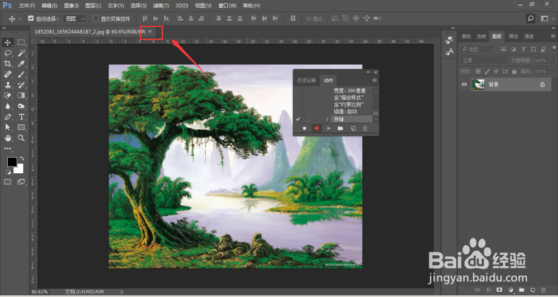Toggle lock all padlock icon
The image size is (558, 297).
(x=514, y=71)
